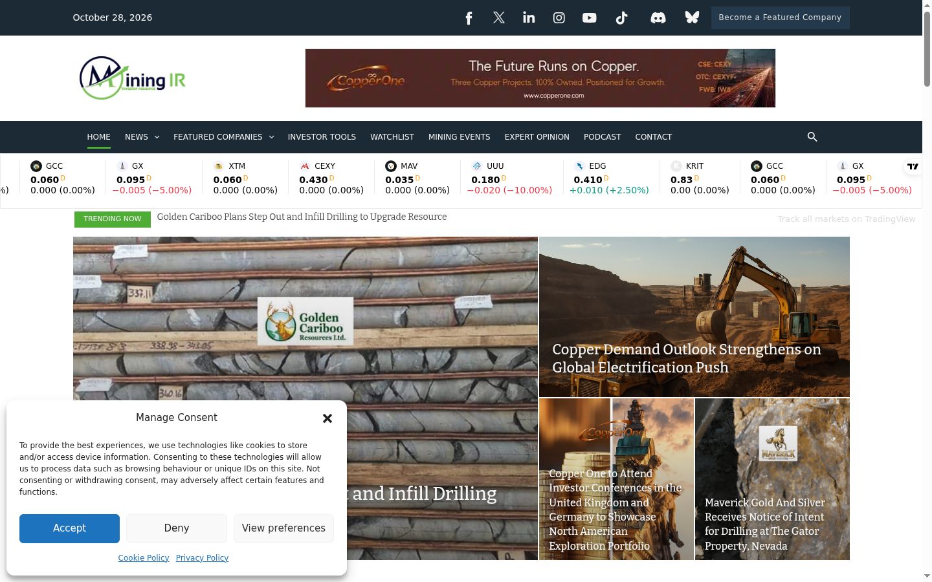This screenshot has height=582, width=932.
Task: Open the Watchlist menu item
Action: click(392, 137)
